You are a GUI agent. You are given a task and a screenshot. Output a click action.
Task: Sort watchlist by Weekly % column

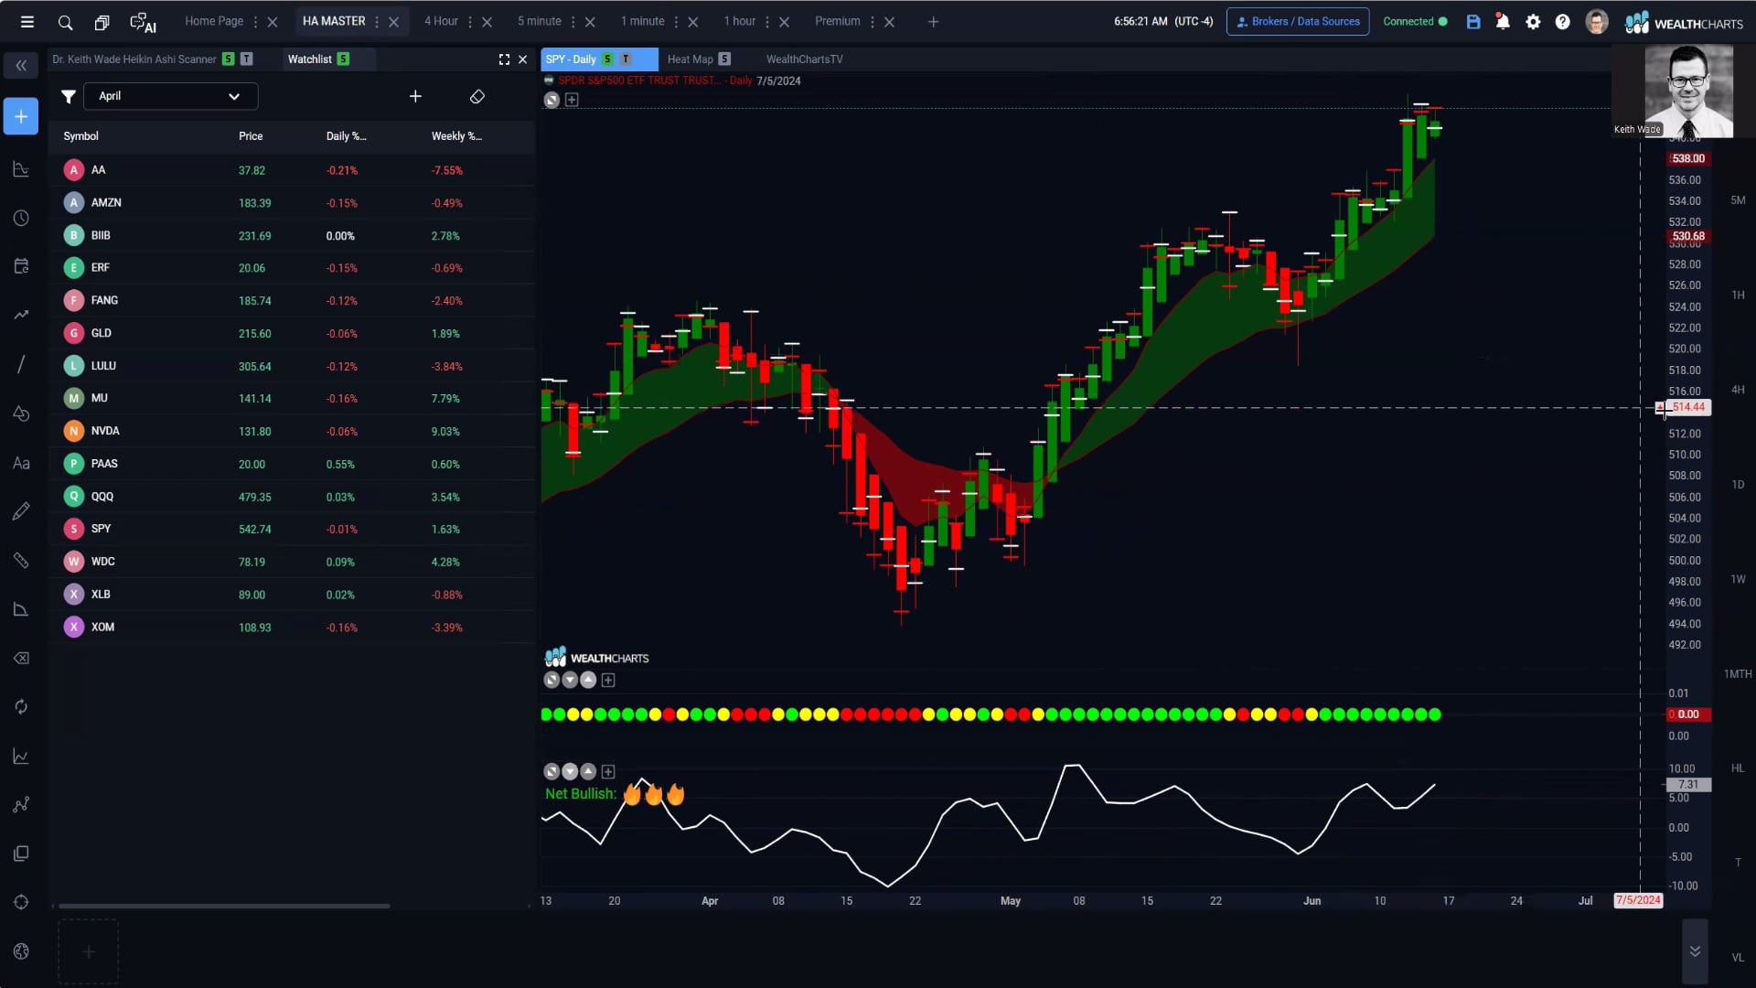pyautogui.click(x=456, y=136)
